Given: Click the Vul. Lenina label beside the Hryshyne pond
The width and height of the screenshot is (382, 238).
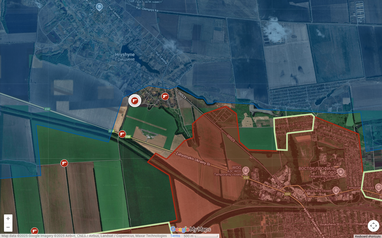Looking at the screenshot, I should pos(161,58).
